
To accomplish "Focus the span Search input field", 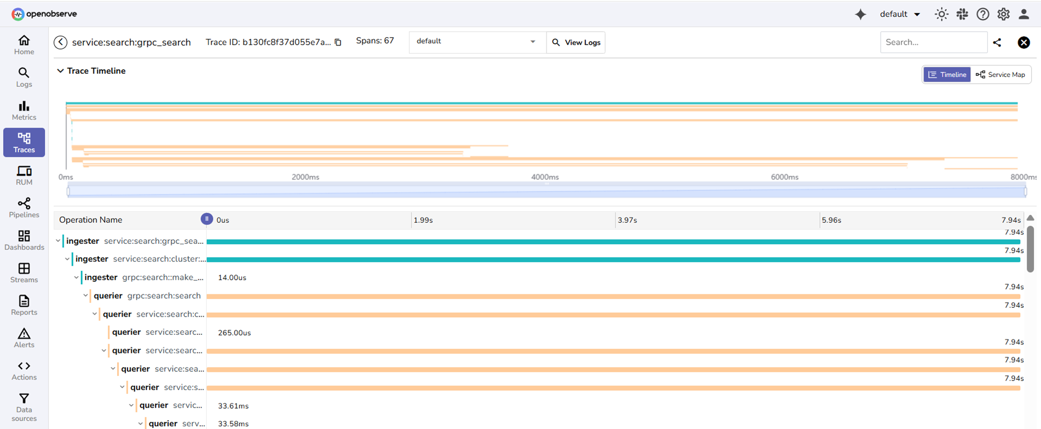I will pyautogui.click(x=933, y=42).
